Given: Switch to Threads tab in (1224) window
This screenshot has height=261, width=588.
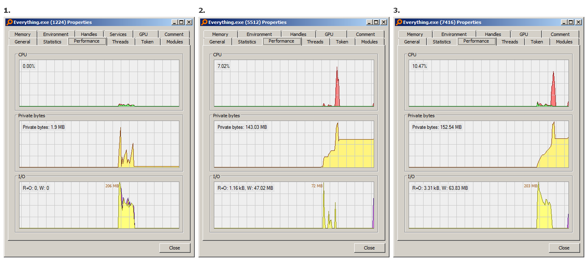Looking at the screenshot, I should click(120, 42).
